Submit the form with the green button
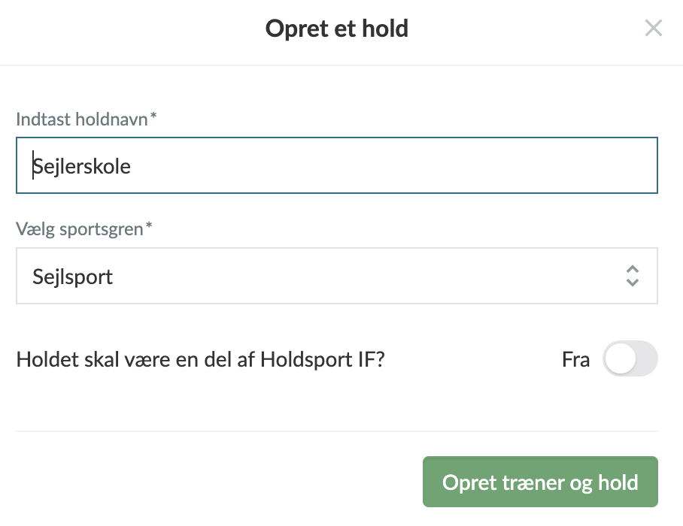 (x=539, y=482)
